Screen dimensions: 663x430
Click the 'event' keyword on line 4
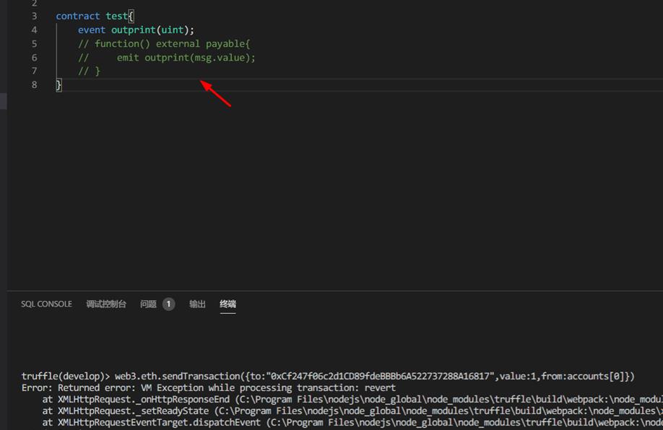click(92, 30)
